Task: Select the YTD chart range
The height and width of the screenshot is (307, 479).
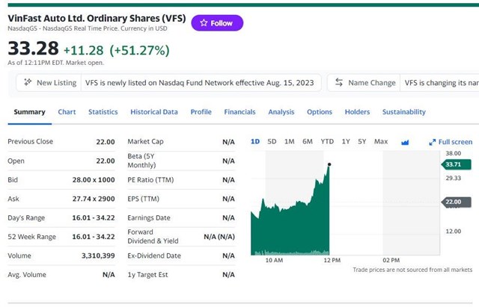Action: click(327, 141)
